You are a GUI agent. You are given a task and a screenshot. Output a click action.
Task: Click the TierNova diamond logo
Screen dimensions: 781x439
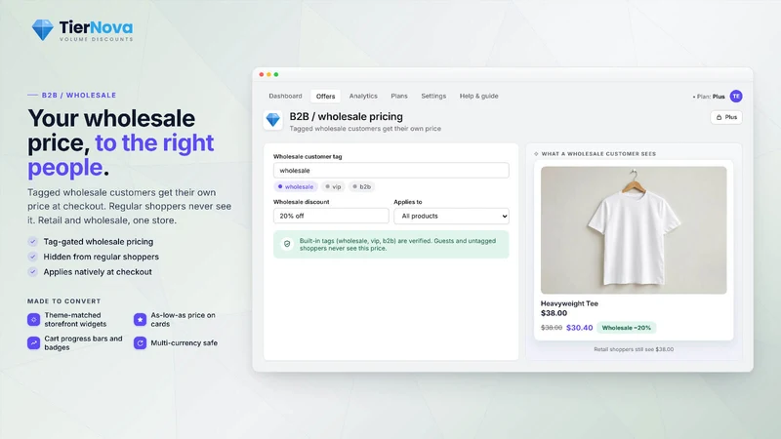(x=42, y=29)
